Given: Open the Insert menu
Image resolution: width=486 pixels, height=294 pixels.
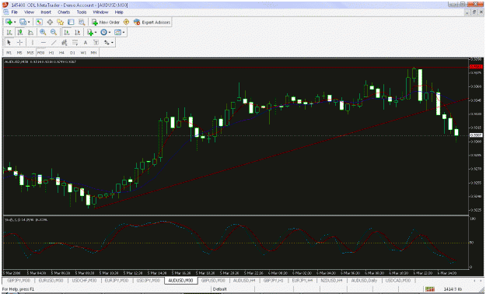Looking at the screenshot, I should 46,12.
